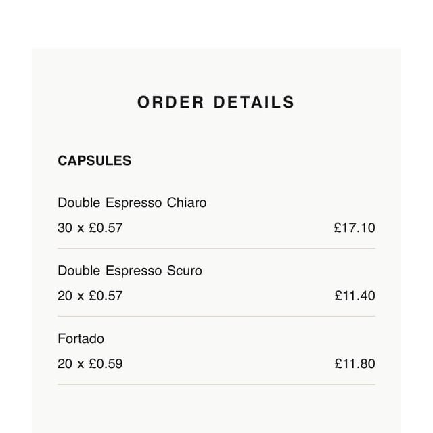This screenshot has width=433, height=433.
Task: Click the divider below the Scuro row
Action: click(x=216, y=316)
